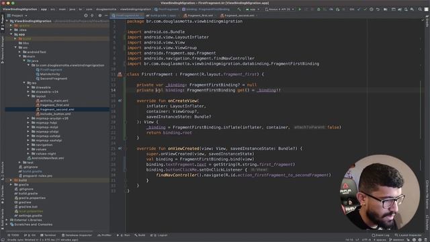The image size is (430, 242).
Task: Open Layout Inspector in status bar
Action: coord(408,235)
